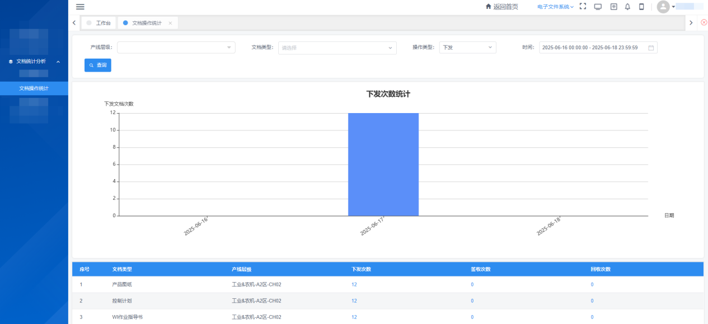Open the 签收次数 value 0 for 产品图纸
This screenshot has height=324, width=708.
(x=472, y=284)
